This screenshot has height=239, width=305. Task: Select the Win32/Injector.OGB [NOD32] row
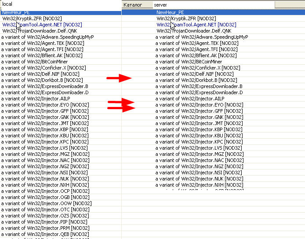point(45,198)
